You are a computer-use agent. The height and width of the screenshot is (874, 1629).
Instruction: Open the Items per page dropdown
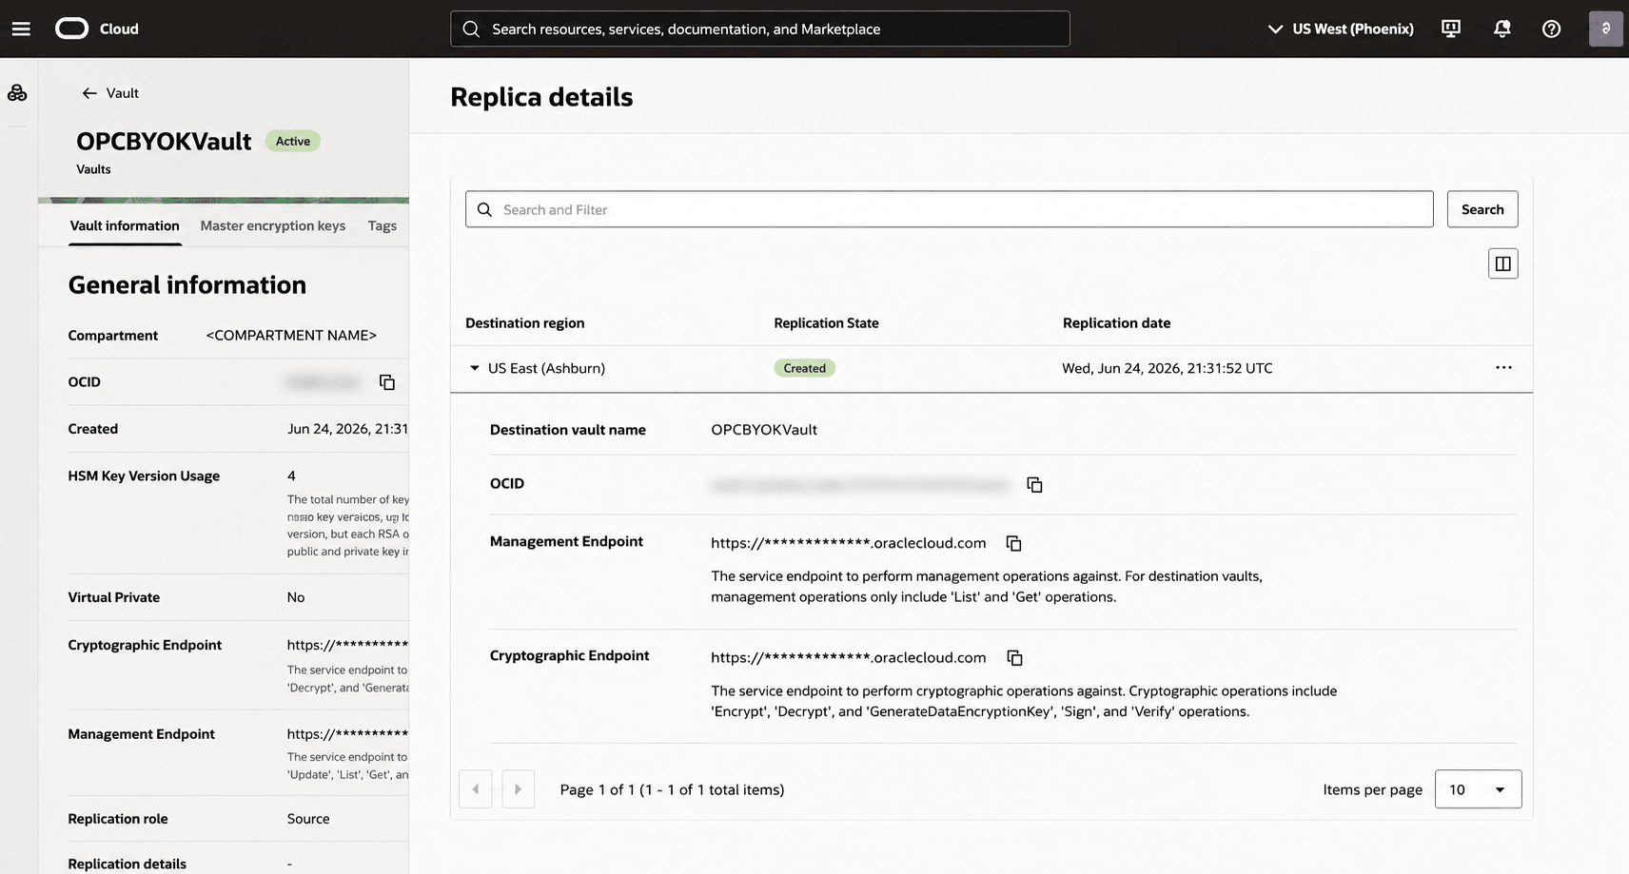coord(1478,789)
